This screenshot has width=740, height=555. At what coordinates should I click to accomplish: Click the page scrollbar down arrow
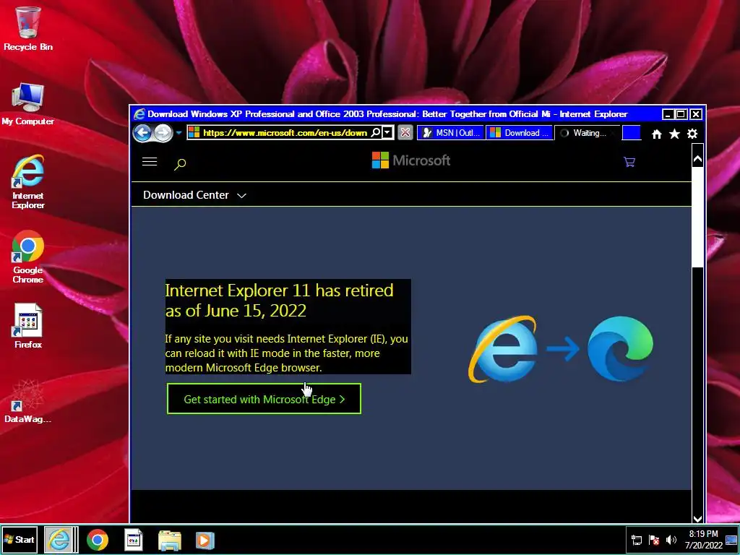point(697,517)
